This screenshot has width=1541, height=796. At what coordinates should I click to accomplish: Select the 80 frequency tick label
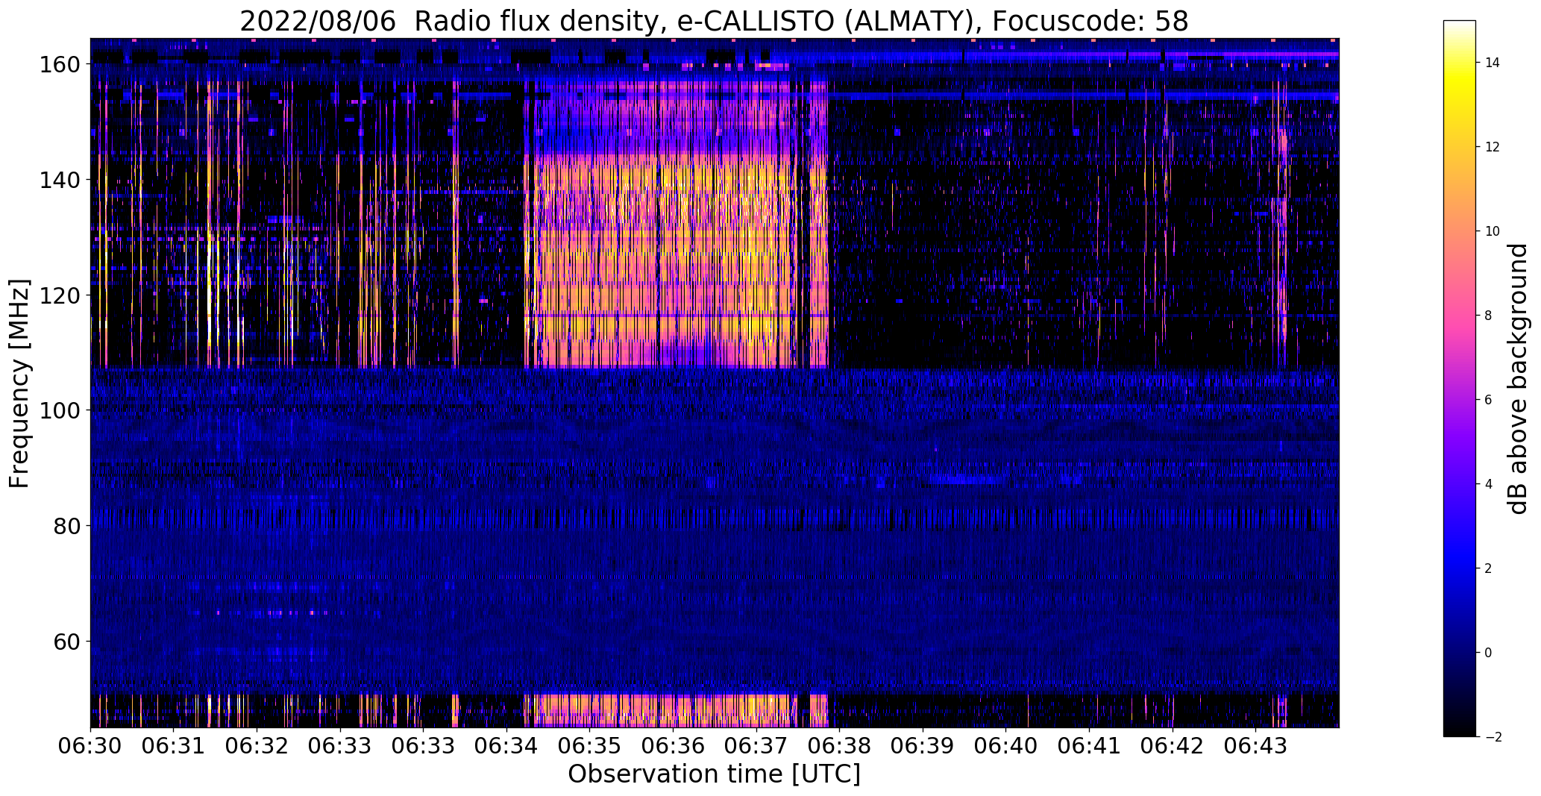(x=66, y=526)
